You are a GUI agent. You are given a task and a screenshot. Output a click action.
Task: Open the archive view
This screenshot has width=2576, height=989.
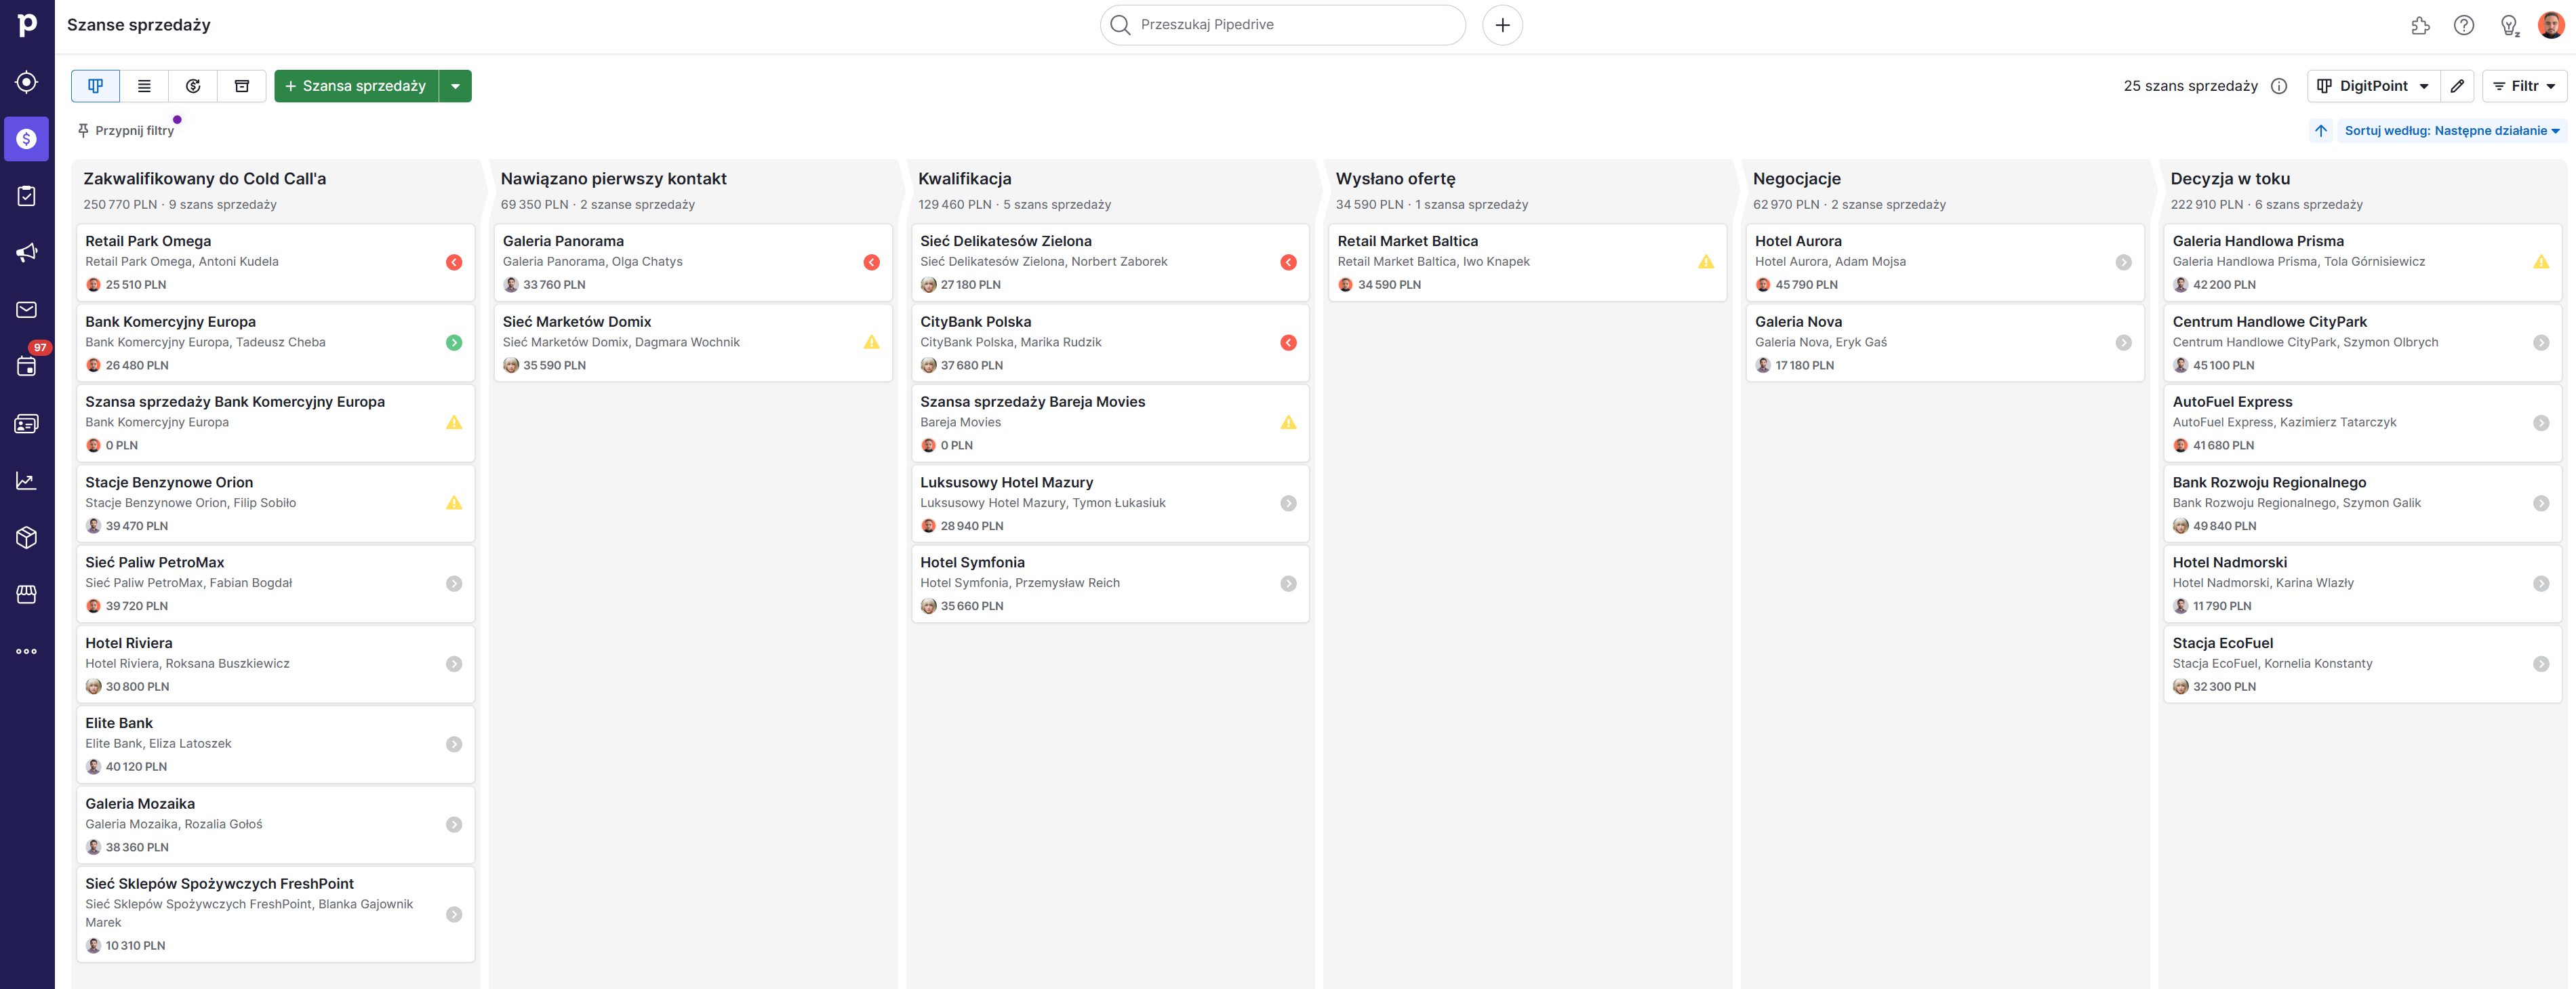click(242, 86)
